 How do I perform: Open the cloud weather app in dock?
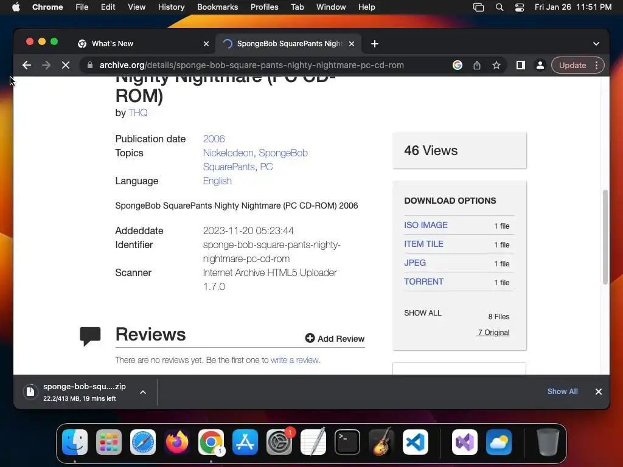click(x=499, y=442)
